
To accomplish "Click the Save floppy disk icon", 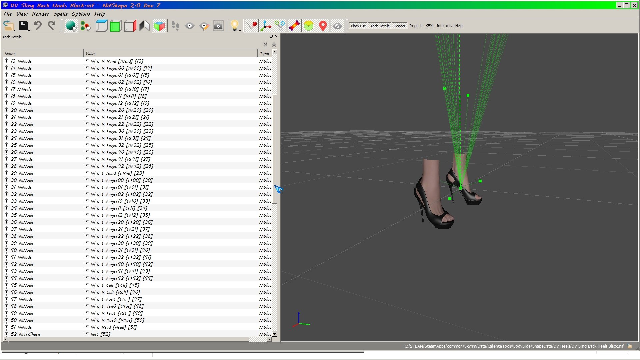I will click(x=23, y=26).
